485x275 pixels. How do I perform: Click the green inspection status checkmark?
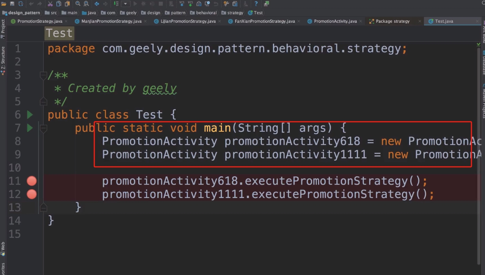[478, 44]
